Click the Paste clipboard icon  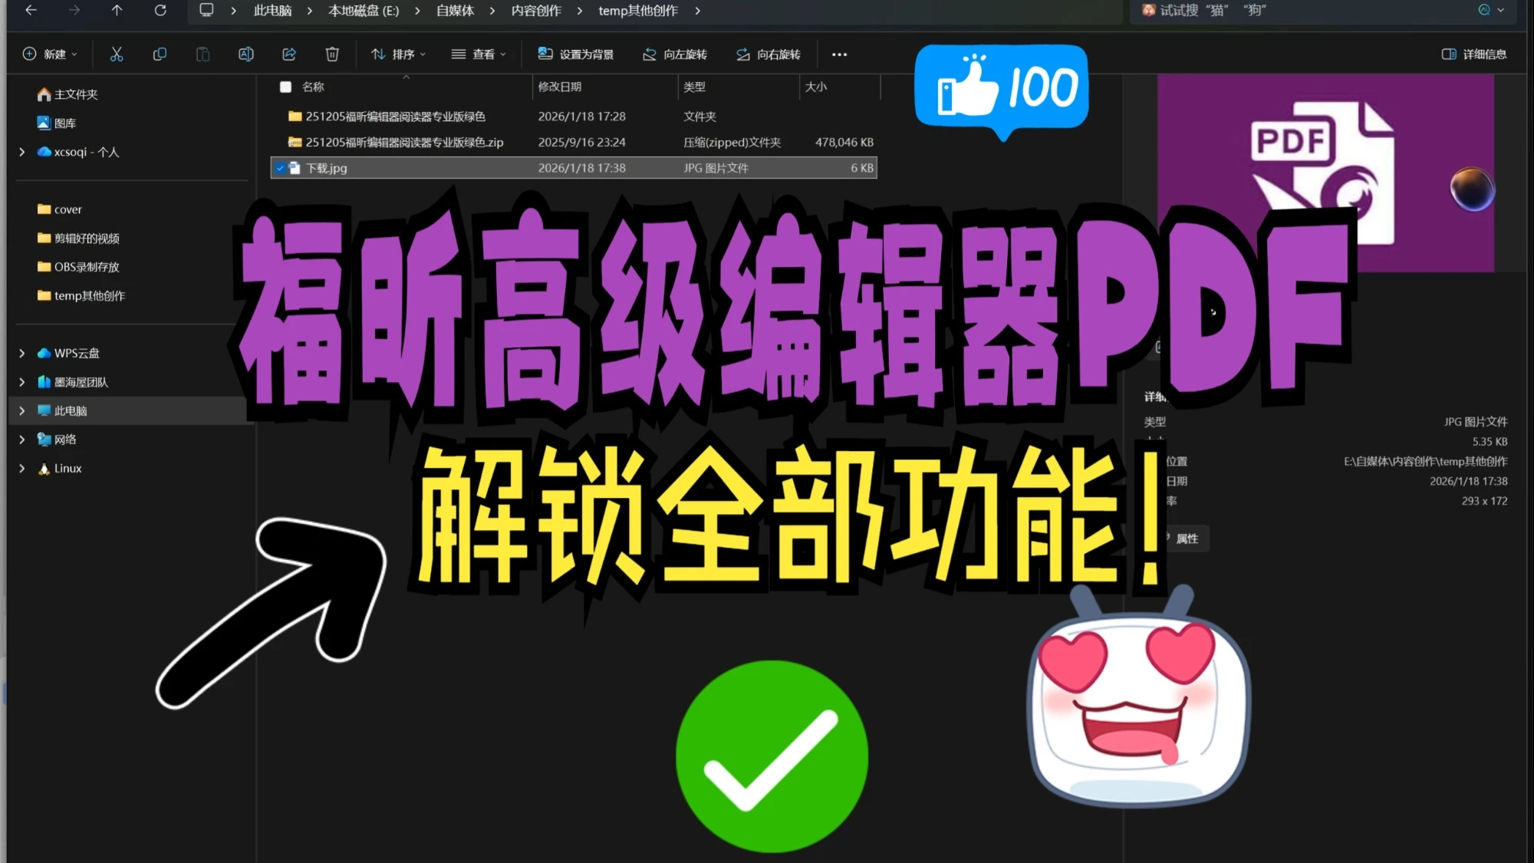click(202, 54)
